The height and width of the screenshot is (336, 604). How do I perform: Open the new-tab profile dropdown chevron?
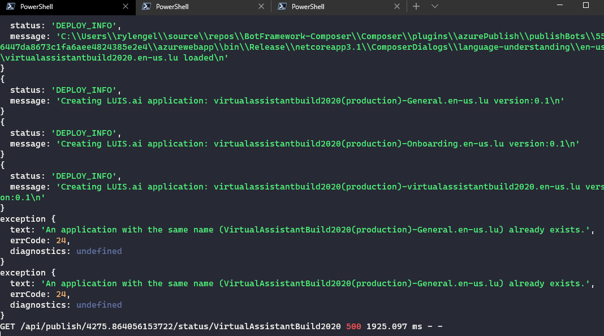point(435,6)
